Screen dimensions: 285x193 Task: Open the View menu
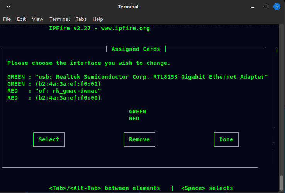(37, 19)
